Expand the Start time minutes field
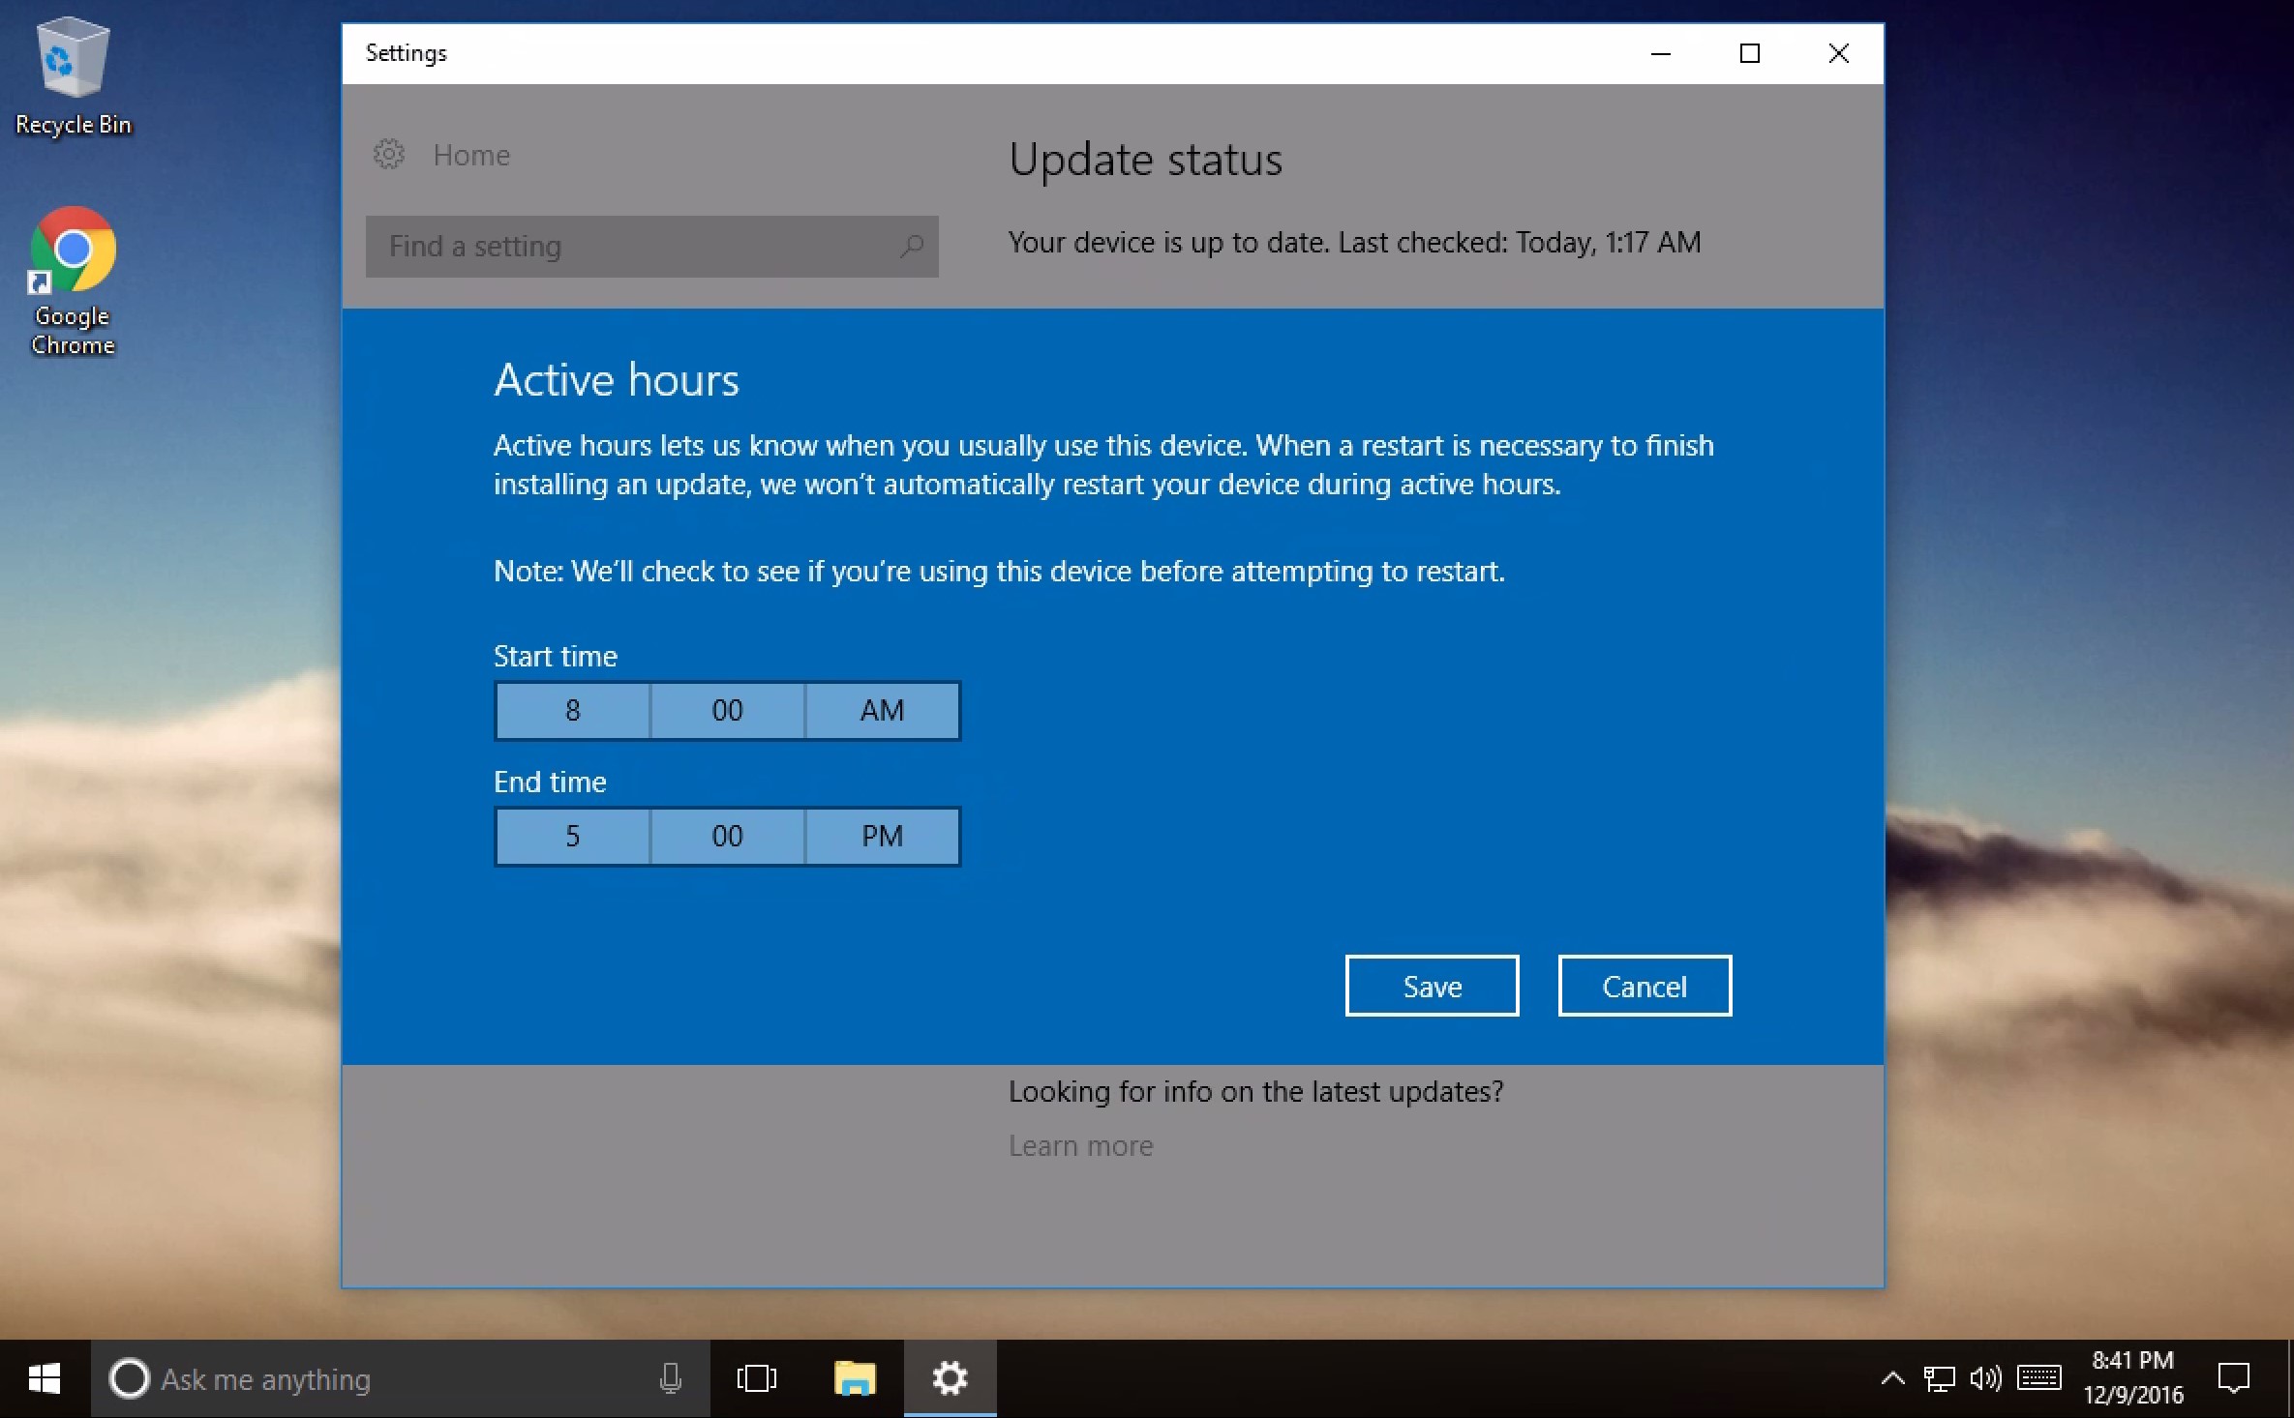This screenshot has height=1418, width=2294. [x=726, y=709]
